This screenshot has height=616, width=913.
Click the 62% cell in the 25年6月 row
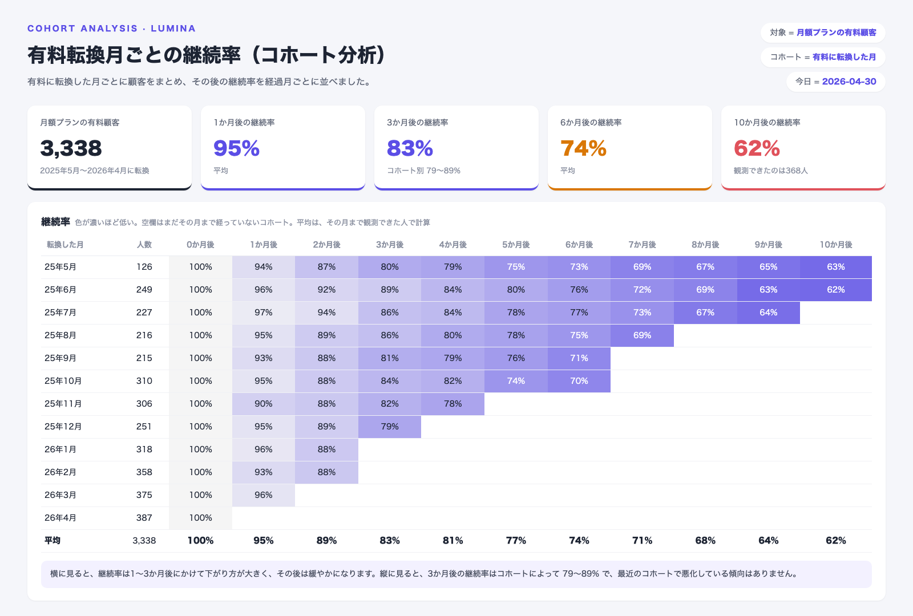(836, 290)
